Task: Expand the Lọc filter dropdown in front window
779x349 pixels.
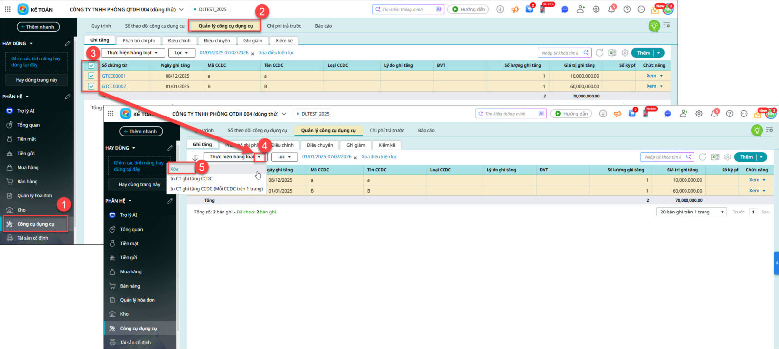Action: (x=284, y=157)
